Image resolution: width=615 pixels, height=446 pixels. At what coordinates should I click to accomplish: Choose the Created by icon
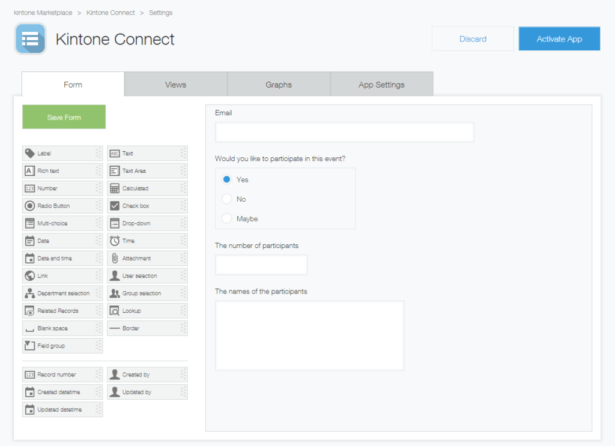click(115, 375)
